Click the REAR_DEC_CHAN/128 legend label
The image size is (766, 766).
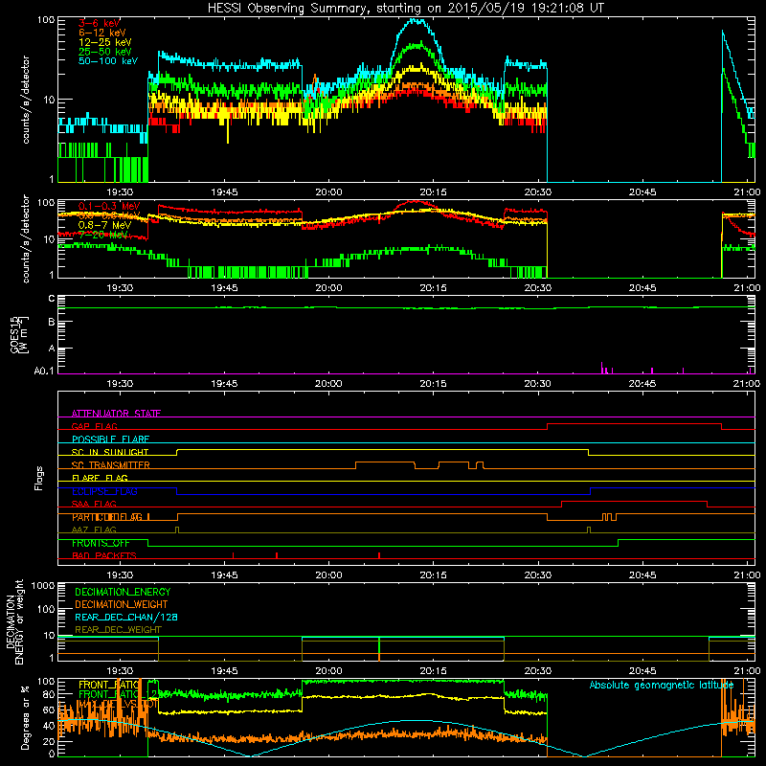126,617
